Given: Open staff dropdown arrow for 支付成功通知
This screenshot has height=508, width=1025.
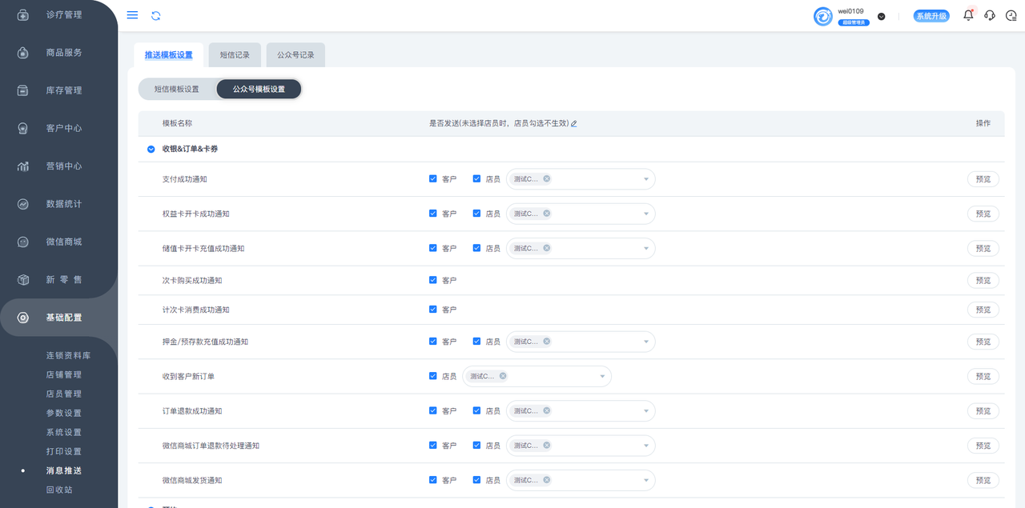Looking at the screenshot, I should (x=646, y=179).
